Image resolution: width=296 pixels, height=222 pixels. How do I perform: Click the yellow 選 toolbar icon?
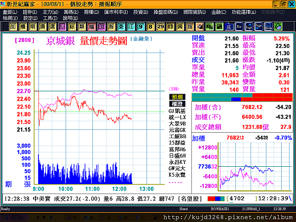tap(52, 27)
